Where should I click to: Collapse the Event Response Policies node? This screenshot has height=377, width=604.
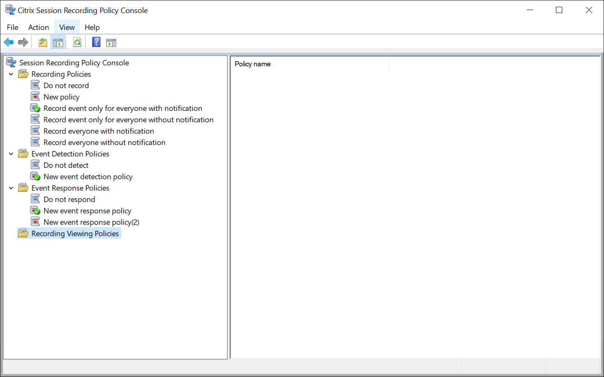tap(11, 188)
